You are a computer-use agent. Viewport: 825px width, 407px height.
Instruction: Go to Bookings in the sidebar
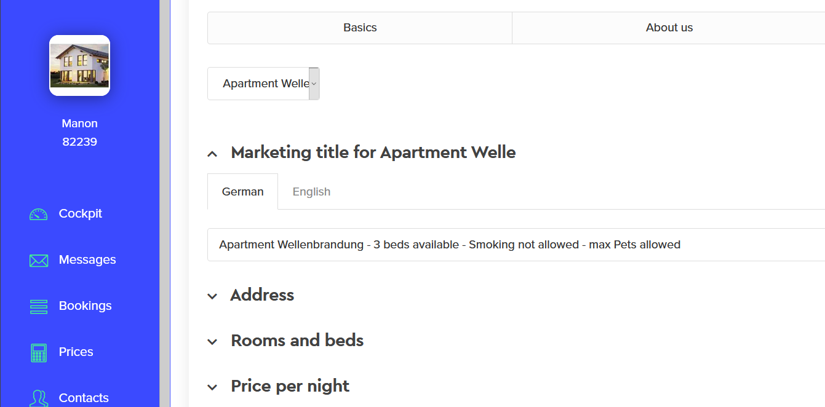point(86,306)
